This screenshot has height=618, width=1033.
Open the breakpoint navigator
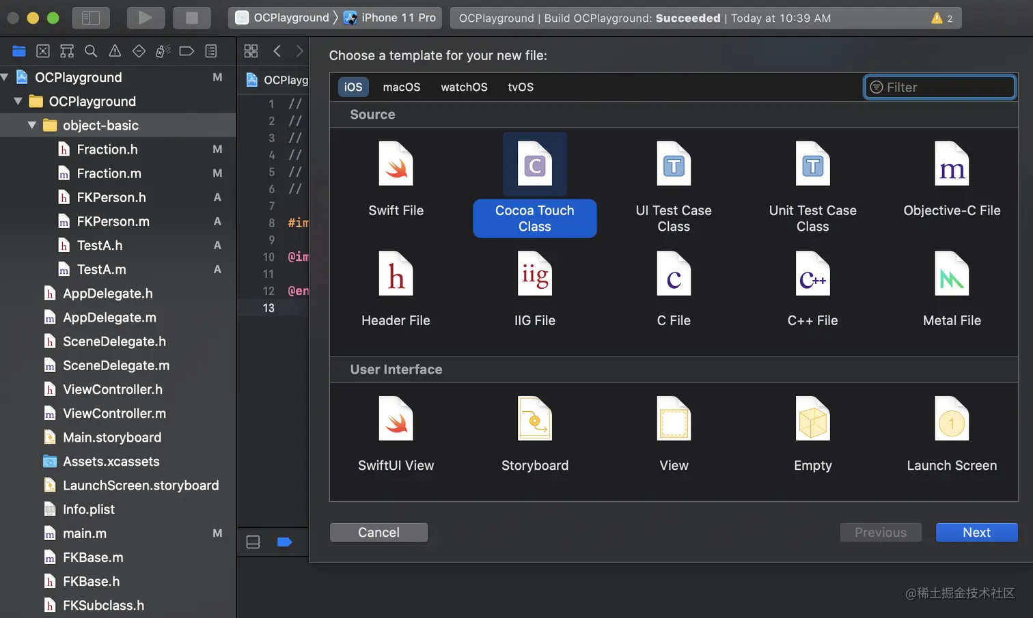click(x=187, y=51)
